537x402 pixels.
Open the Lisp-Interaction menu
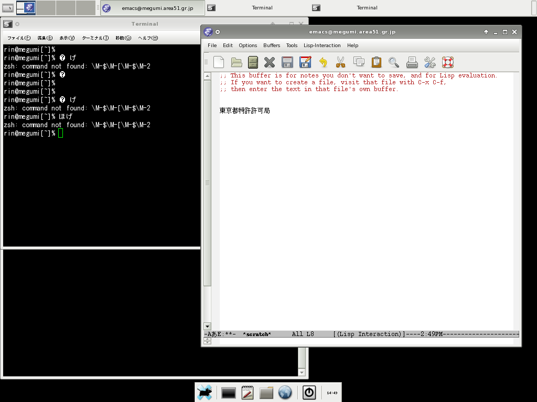[322, 46]
